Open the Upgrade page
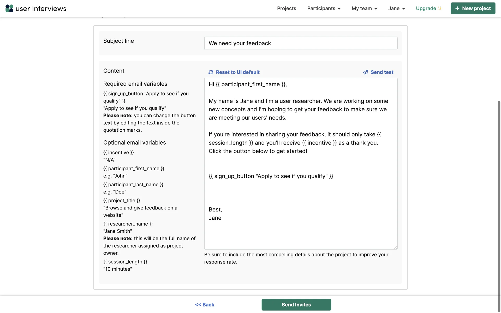This screenshot has width=501, height=313. 426,8
